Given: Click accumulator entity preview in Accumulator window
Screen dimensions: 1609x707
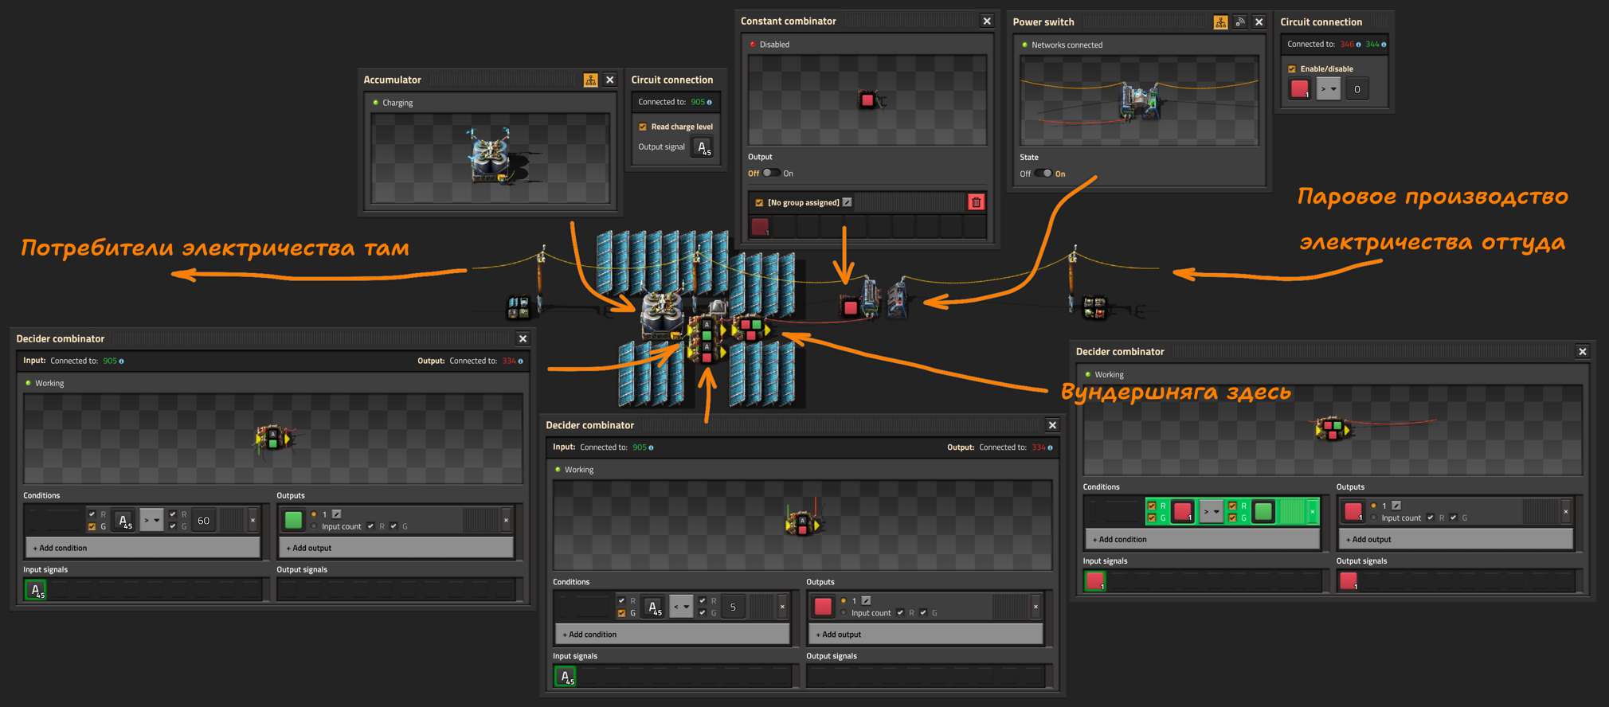Looking at the screenshot, I should tap(490, 158).
